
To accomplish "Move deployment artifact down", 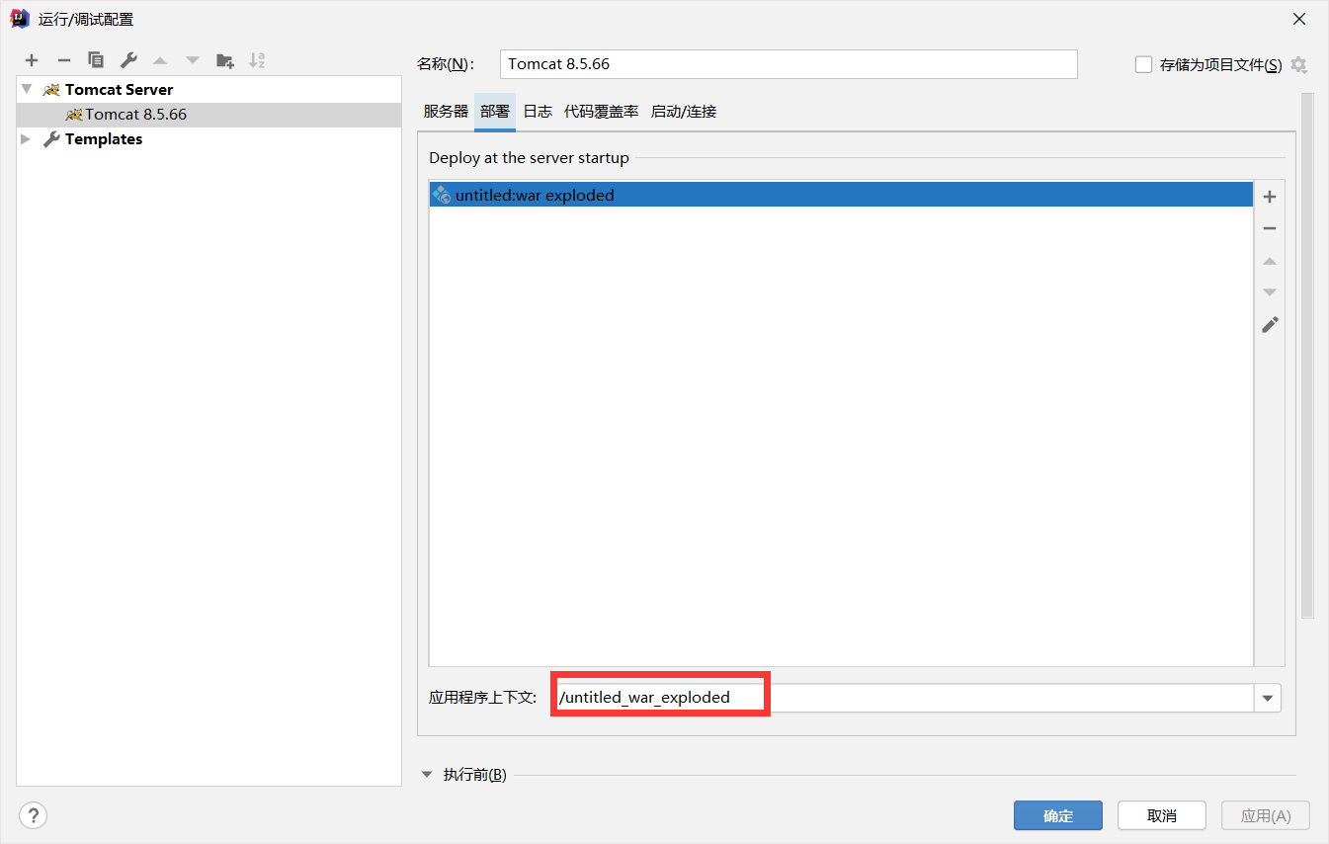I will pyautogui.click(x=1270, y=293).
